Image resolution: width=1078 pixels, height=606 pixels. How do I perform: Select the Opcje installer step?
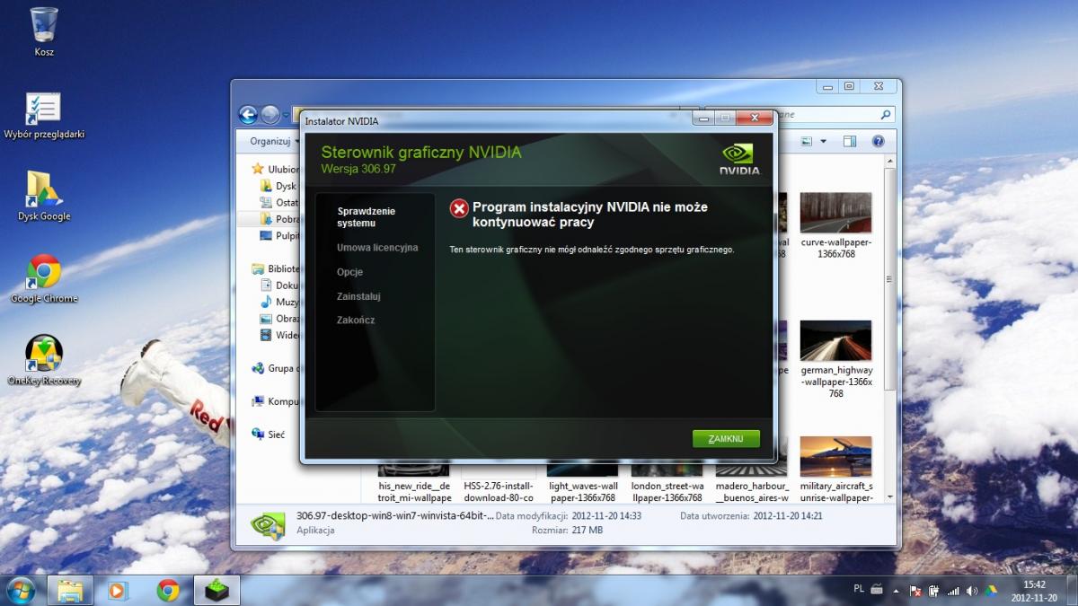coord(350,272)
